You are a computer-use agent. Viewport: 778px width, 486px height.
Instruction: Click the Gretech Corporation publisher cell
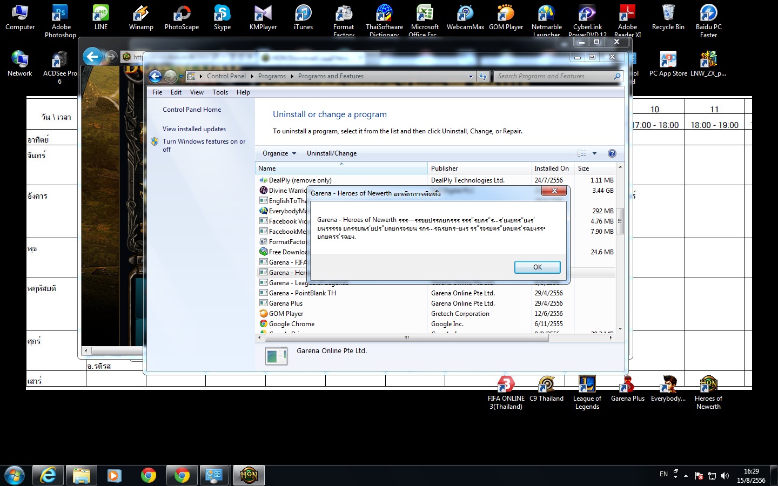[460, 314]
